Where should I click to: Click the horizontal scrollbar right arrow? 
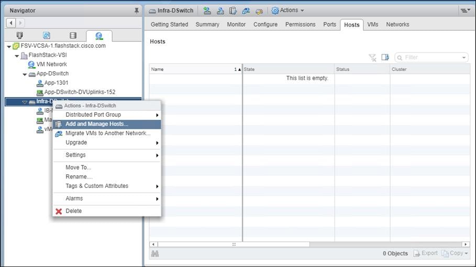click(x=466, y=244)
